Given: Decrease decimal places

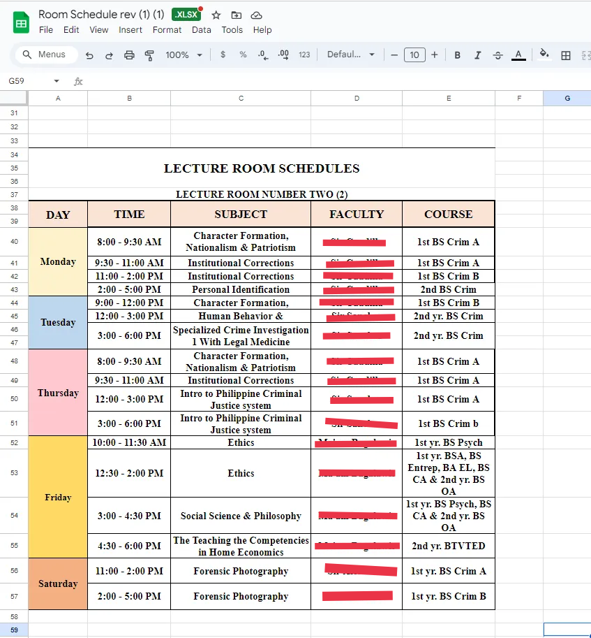Looking at the screenshot, I should coord(263,55).
